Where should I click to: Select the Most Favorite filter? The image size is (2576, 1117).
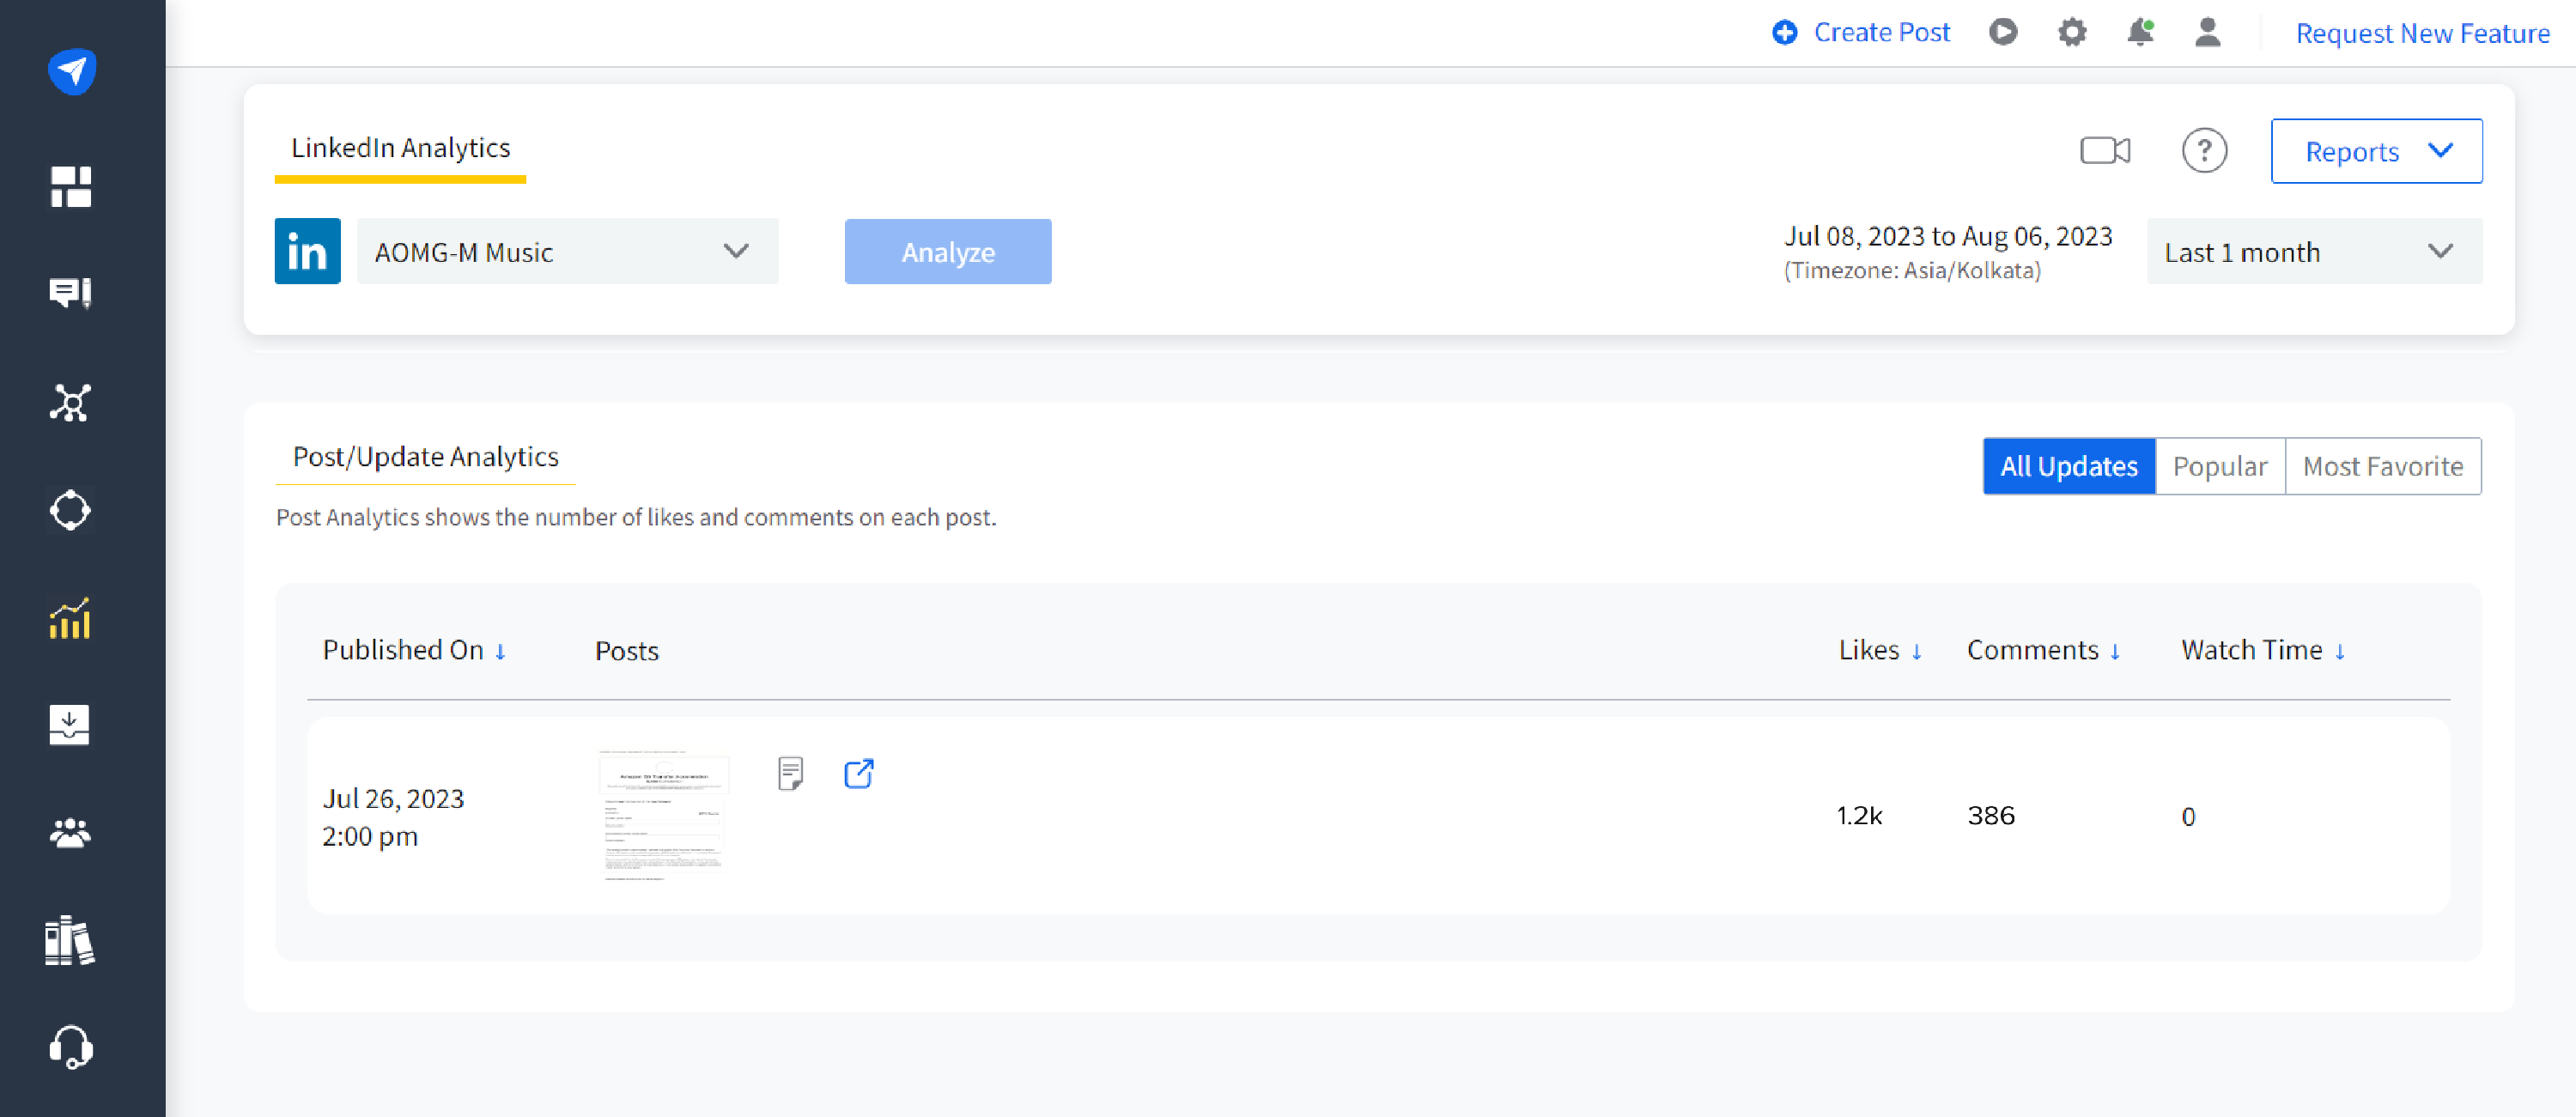point(2382,466)
